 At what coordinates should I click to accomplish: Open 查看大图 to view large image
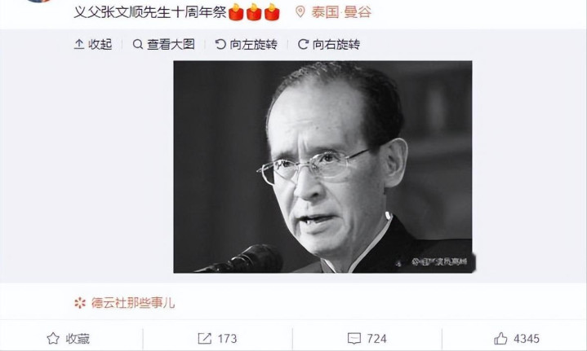click(163, 45)
